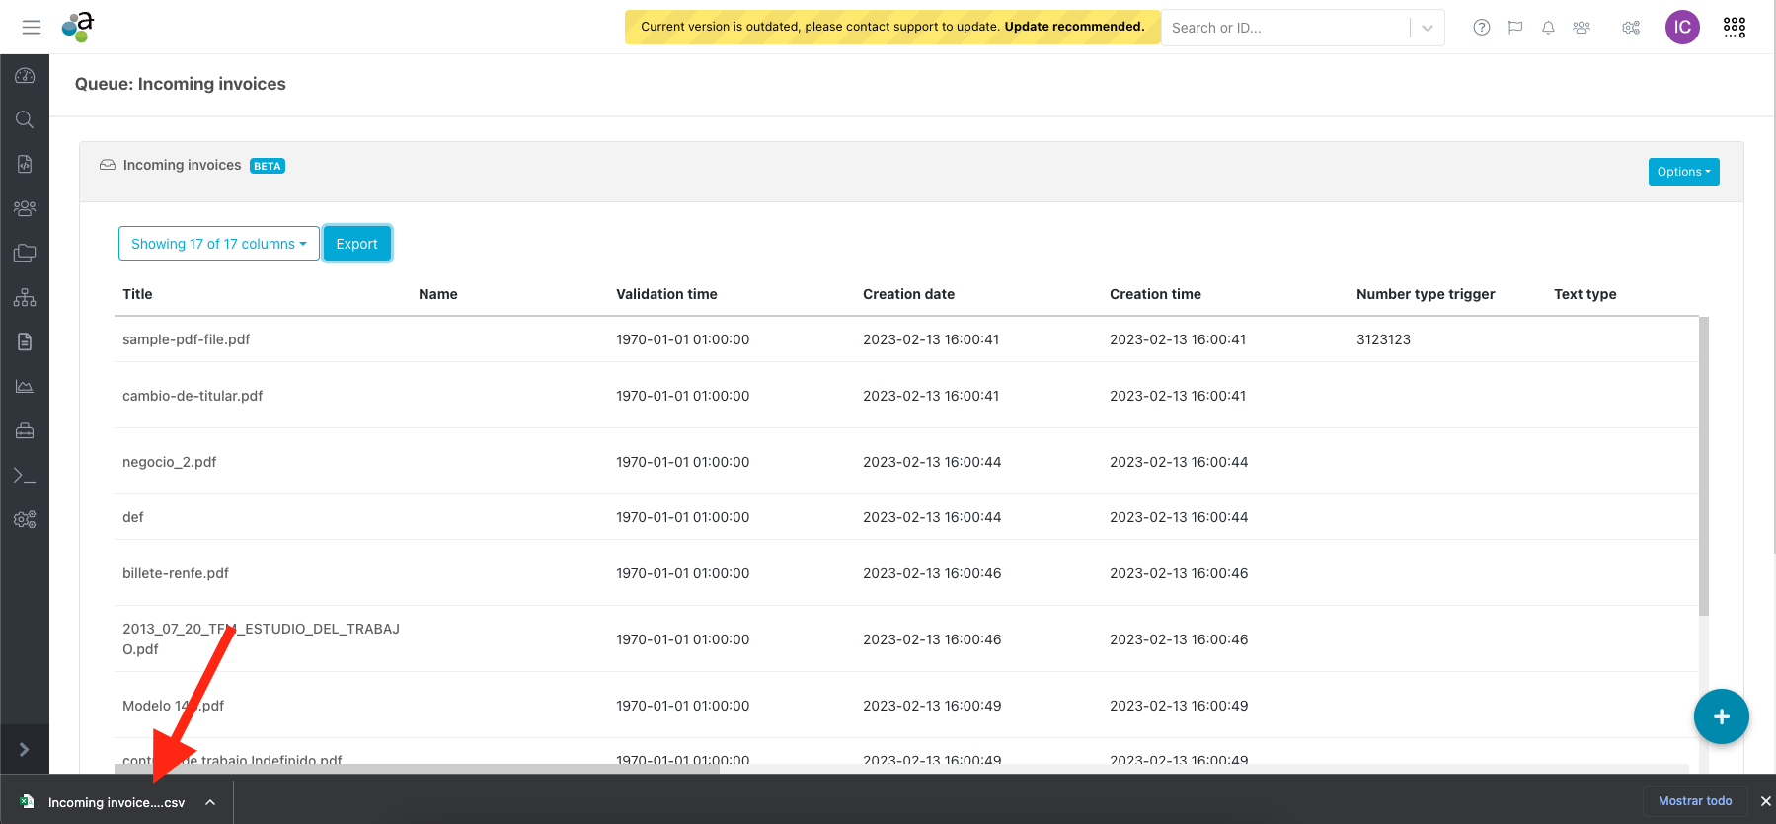Expand the search box dropdown arrow
The width and height of the screenshot is (1776, 824).
[x=1427, y=28]
